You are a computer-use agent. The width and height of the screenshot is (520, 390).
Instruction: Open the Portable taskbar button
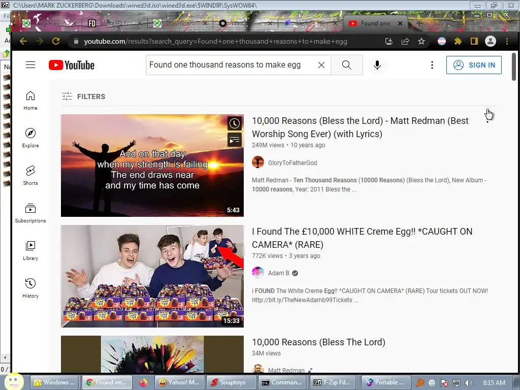tap(386, 382)
